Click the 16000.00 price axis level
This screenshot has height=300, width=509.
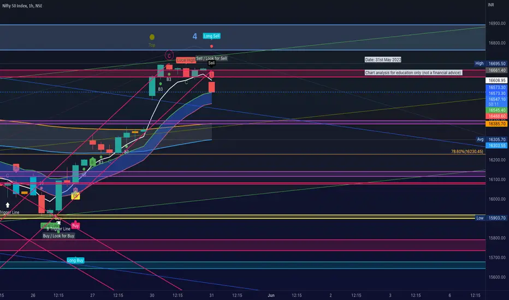pyautogui.click(x=497, y=199)
